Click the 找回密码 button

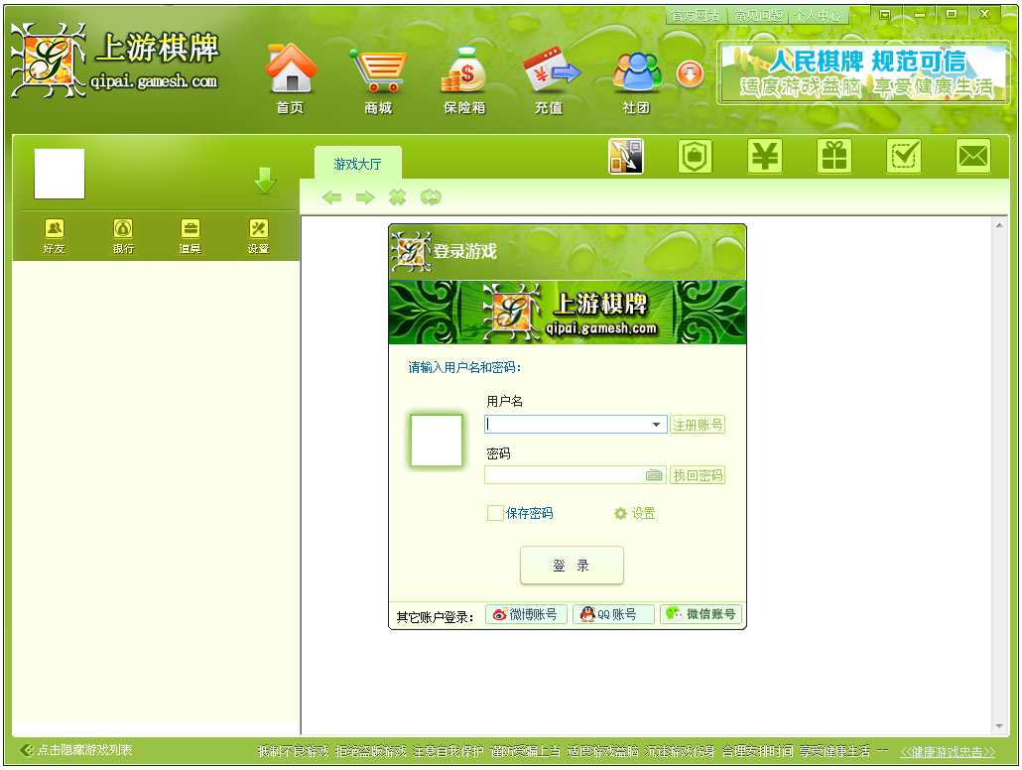point(698,475)
